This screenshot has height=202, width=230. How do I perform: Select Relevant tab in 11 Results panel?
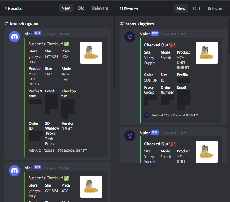coord(216,8)
